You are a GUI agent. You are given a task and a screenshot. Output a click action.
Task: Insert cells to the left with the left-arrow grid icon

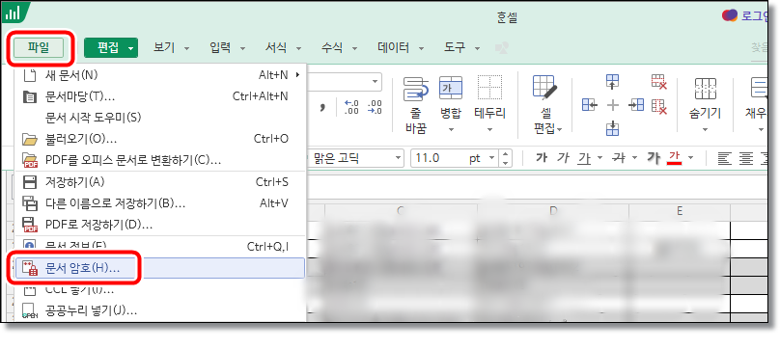pos(590,105)
